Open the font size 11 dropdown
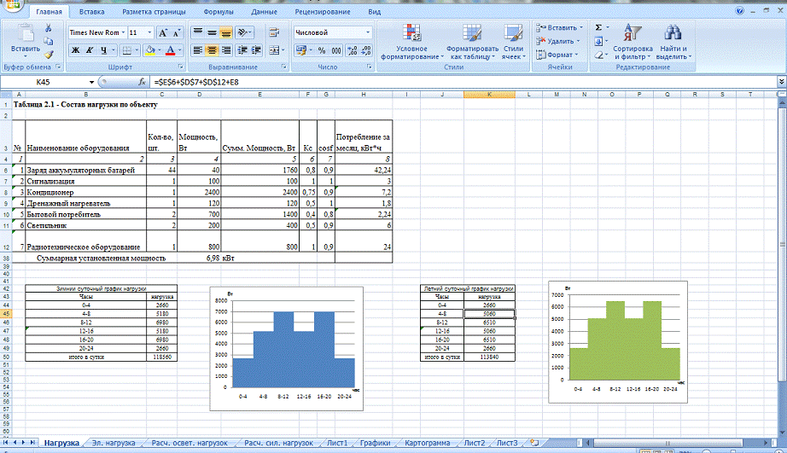This screenshot has width=787, height=453. point(146,32)
